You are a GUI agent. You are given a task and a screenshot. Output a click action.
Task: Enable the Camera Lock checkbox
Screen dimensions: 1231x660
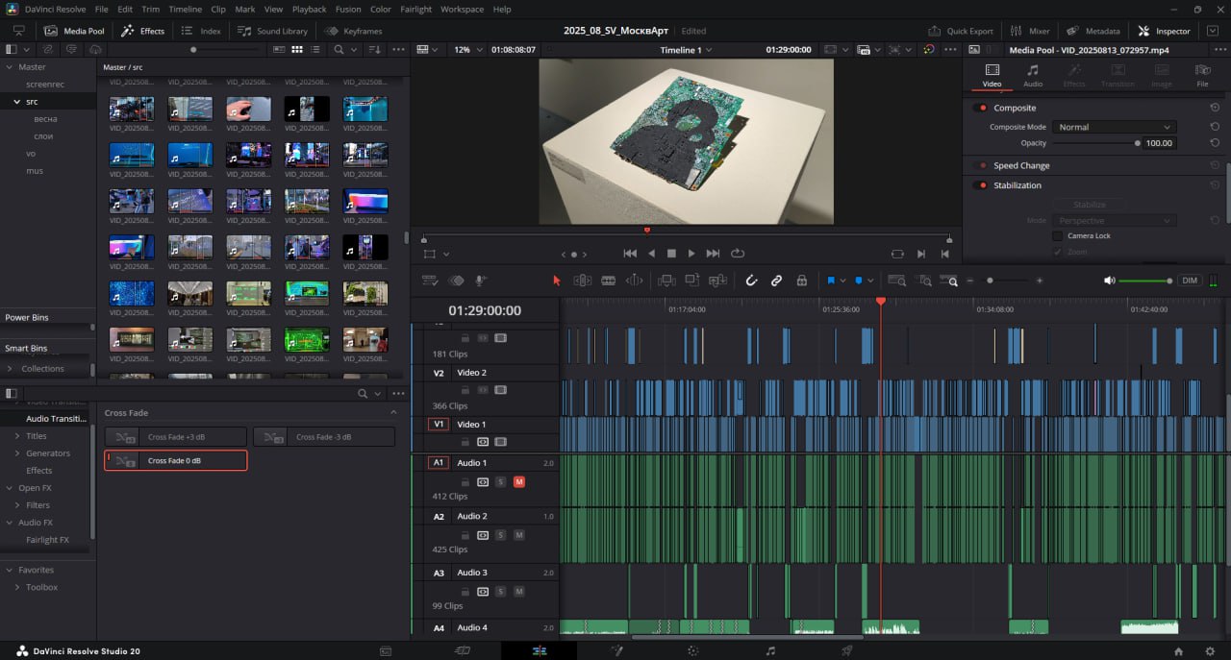(x=1058, y=235)
